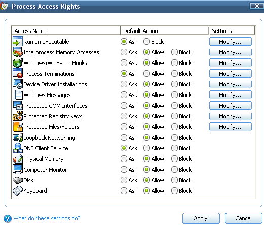Image resolution: width=264 pixels, height=225 pixels.
Task: Select Allow for DNS Client Service
Action: pos(146,148)
